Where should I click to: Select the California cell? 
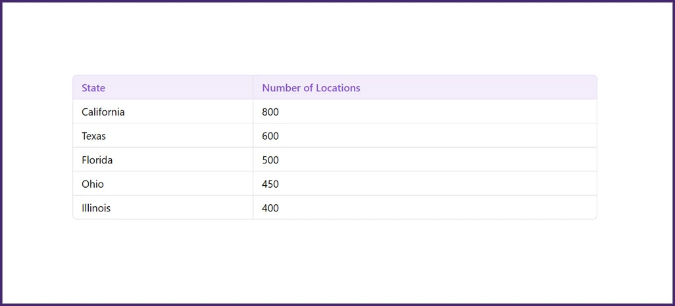103,112
